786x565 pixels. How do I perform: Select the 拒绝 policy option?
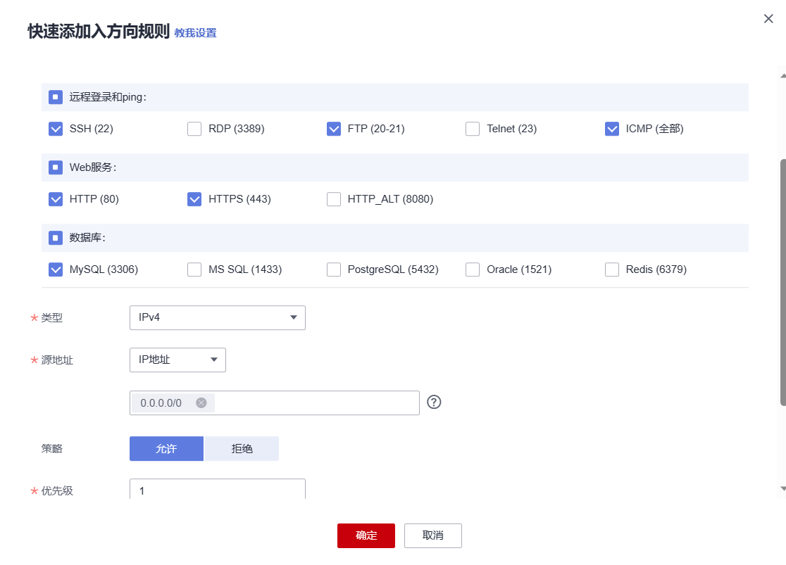[242, 448]
